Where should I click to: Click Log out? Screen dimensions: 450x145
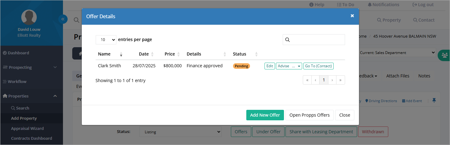[423, 5]
